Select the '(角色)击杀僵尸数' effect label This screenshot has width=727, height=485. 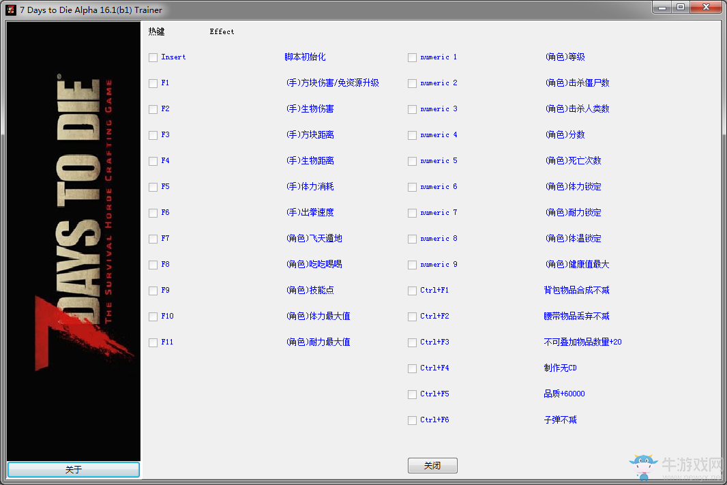[577, 83]
